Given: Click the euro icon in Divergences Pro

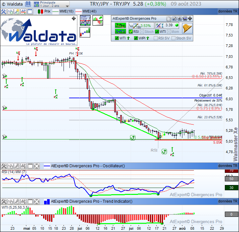Looking at the screenshot, I should 179,18.
